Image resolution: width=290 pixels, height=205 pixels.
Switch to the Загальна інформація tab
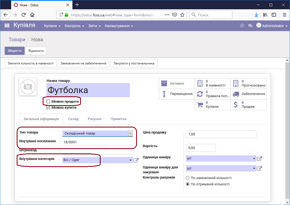click(x=41, y=119)
